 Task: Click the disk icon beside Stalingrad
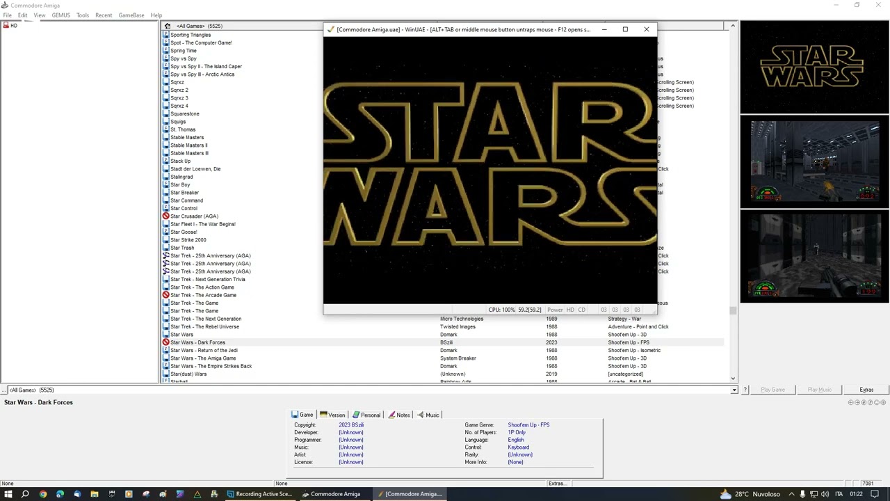[165, 177]
